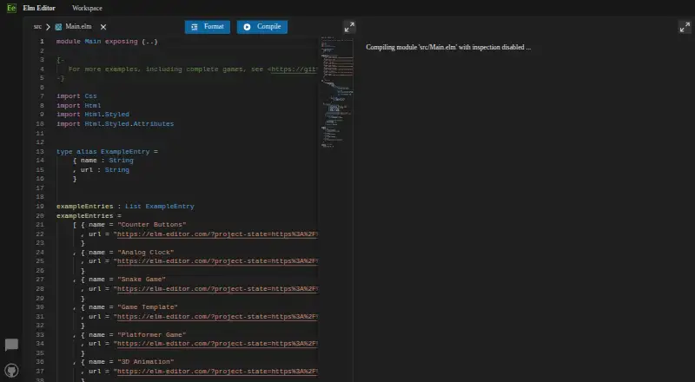Open the GitHub link icon
The width and height of the screenshot is (695, 382).
pyautogui.click(x=11, y=371)
